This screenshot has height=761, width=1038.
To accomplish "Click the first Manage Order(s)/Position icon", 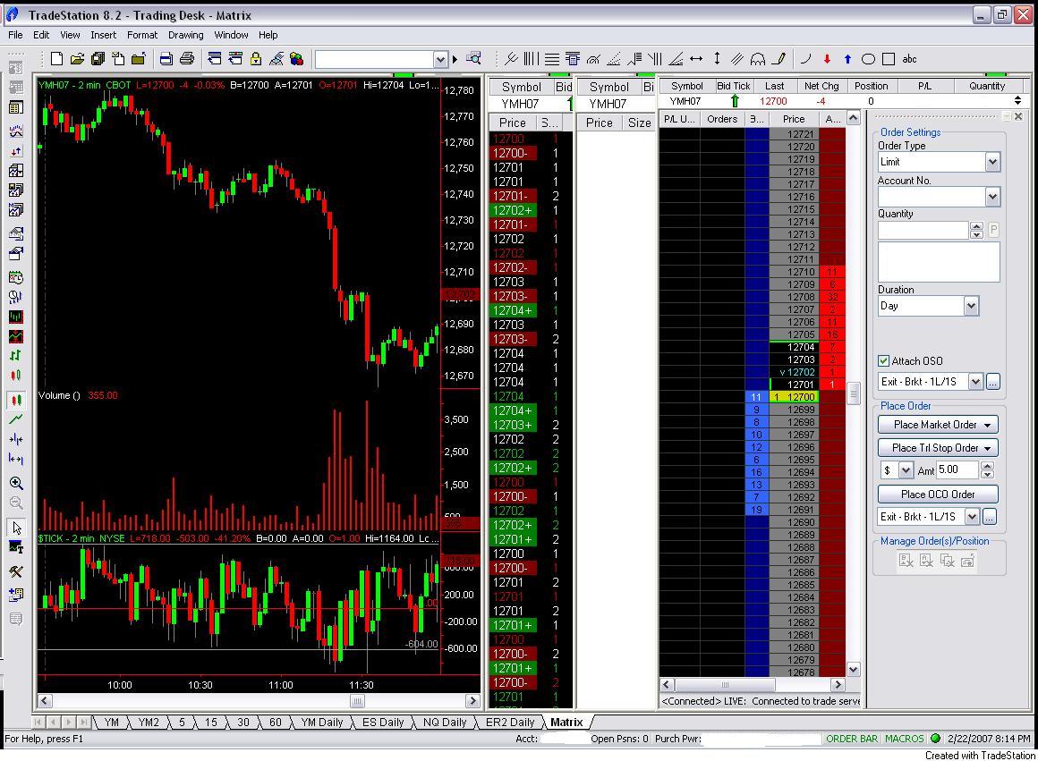I will (x=906, y=561).
